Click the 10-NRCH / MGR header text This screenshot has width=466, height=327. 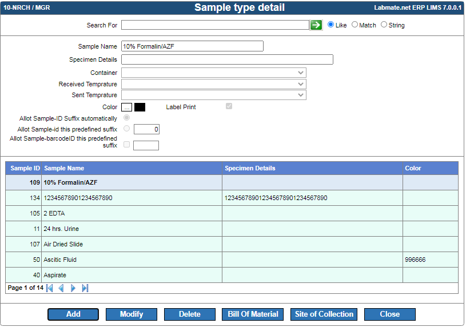coord(27,8)
